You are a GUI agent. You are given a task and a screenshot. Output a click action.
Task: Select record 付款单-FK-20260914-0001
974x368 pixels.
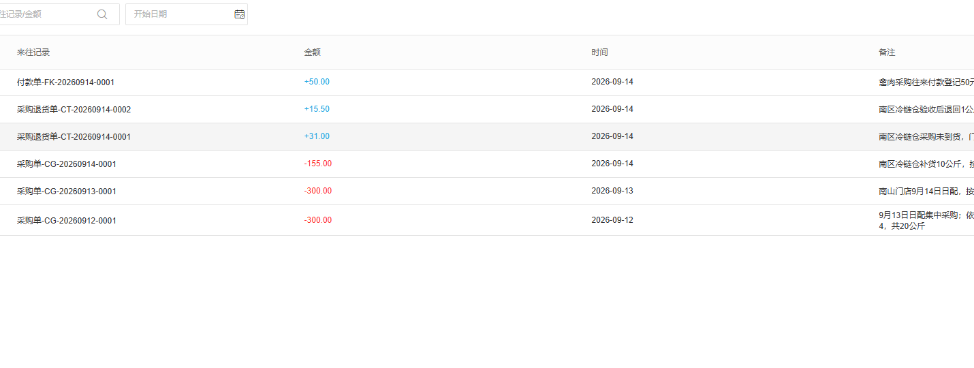click(x=65, y=82)
